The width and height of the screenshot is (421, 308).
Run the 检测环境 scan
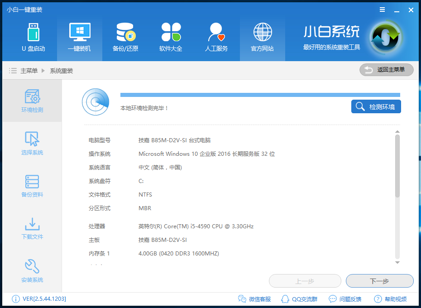click(376, 106)
